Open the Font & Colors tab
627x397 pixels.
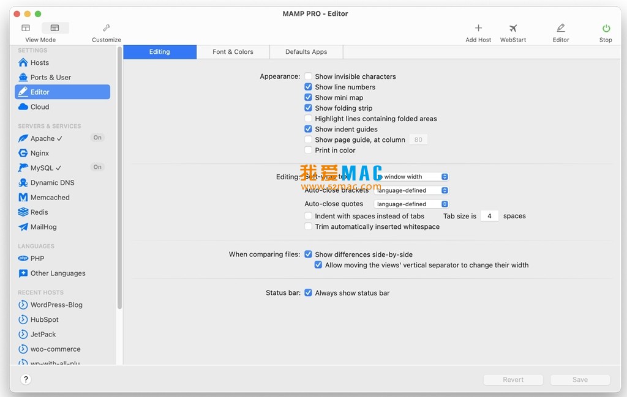[233, 52]
